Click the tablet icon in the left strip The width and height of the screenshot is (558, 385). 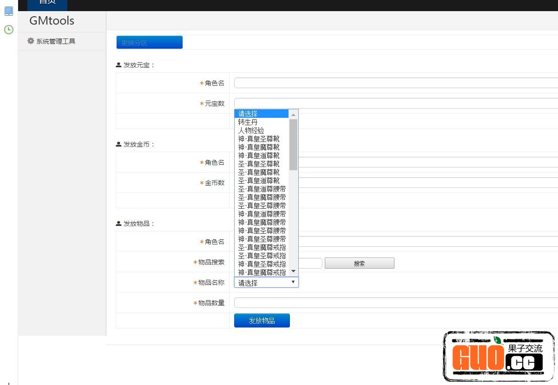(8, 11)
